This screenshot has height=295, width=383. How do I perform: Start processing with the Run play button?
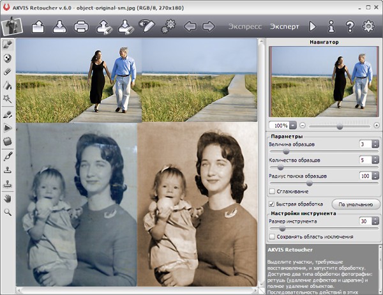click(312, 26)
